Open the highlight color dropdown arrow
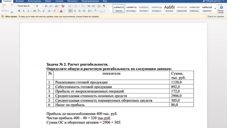Screen dimensions: 227x128 pos(58,11)
